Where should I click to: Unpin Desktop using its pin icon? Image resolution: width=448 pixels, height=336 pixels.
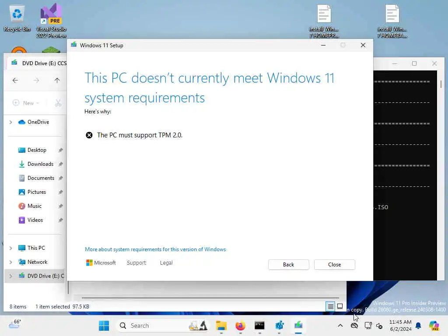click(x=60, y=150)
